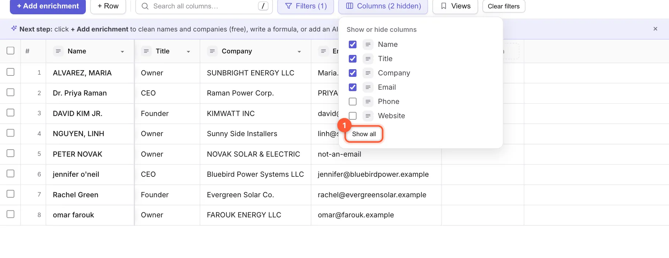Screen dimensions: 669x258
Task: Open the Company column dropdown arrow
Action: point(299,52)
